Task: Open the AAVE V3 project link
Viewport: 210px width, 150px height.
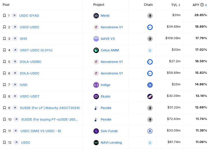Action: click(108, 39)
